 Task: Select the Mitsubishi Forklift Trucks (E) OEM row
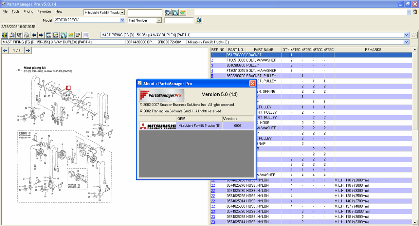click(196, 126)
